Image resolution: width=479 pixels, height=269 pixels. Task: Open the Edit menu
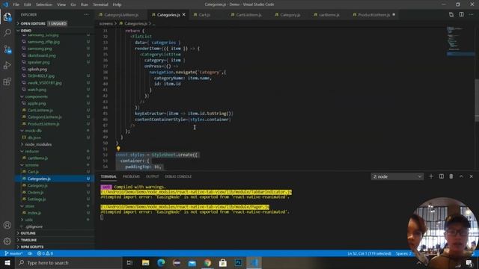point(28,4)
